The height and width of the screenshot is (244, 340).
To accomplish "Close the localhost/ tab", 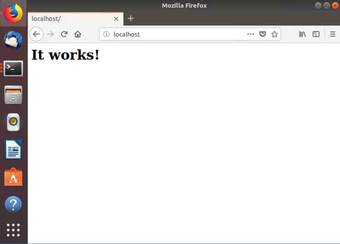I will coord(116,19).
